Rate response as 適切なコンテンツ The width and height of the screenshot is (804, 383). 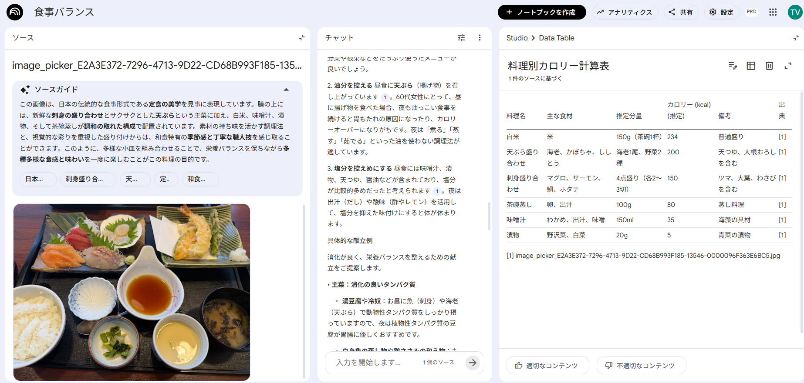547,366
